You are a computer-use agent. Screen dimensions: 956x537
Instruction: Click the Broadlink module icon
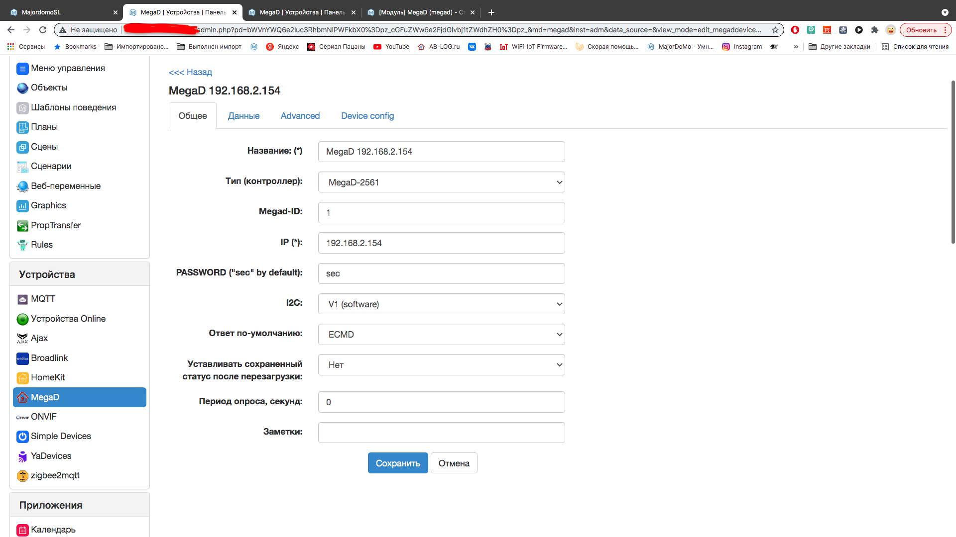[22, 358]
